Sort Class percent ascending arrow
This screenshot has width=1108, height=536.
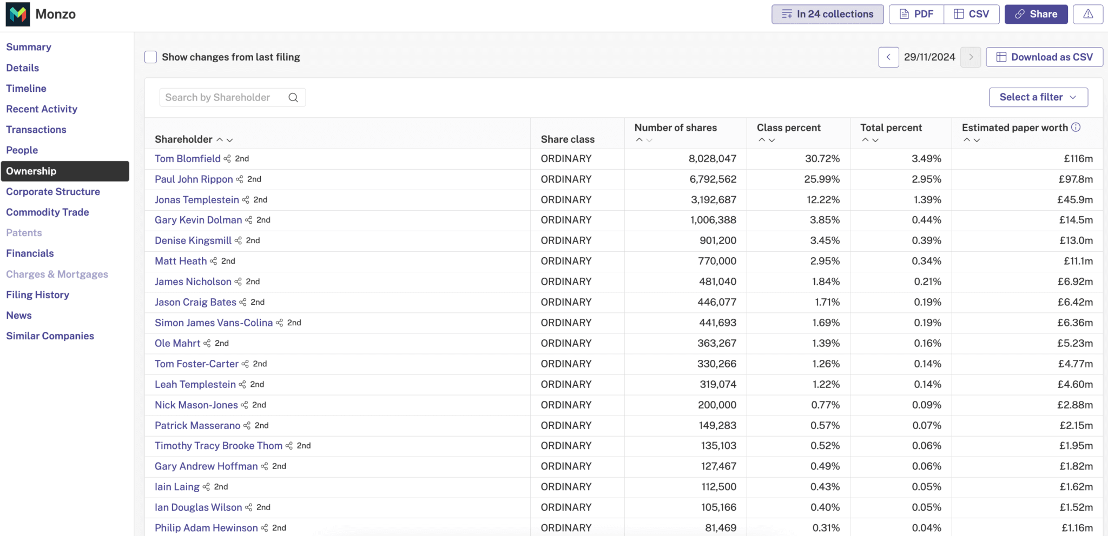[x=762, y=140]
